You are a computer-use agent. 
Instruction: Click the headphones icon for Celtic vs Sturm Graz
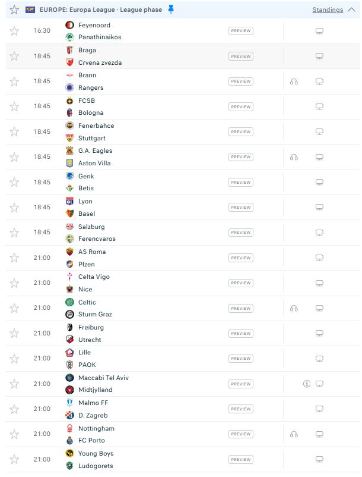coord(294,309)
